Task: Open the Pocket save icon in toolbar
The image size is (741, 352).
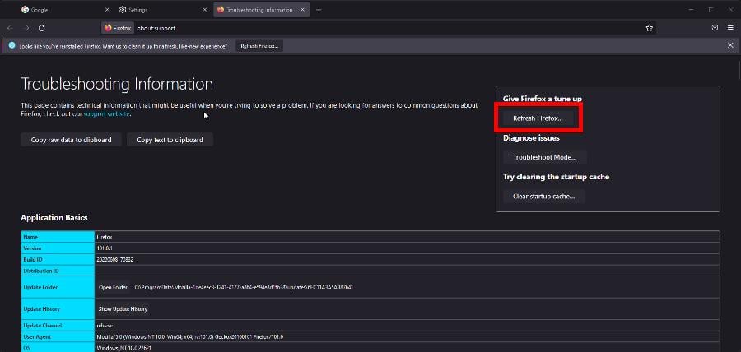Action: pos(715,28)
